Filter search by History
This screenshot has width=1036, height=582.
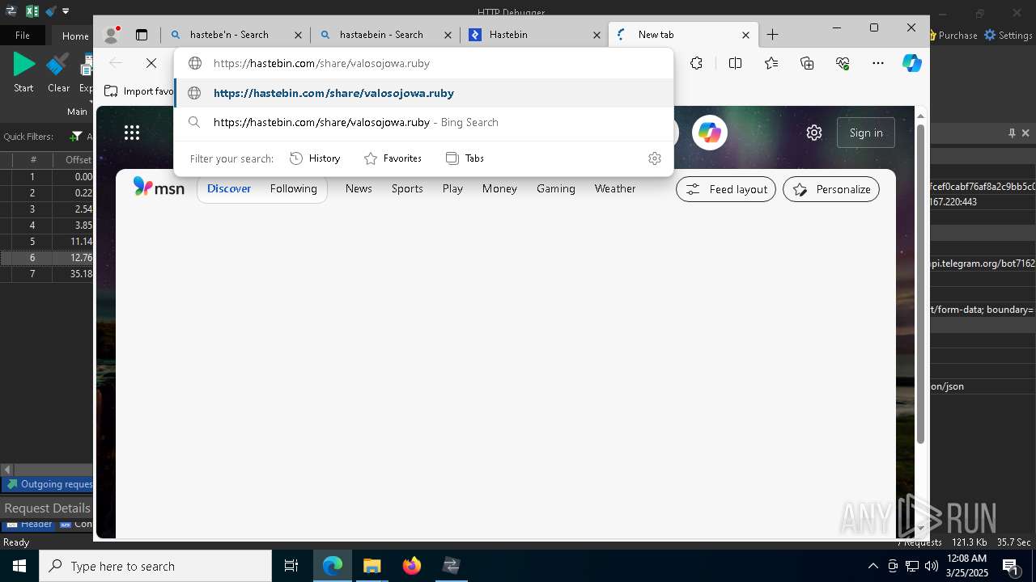316,158
